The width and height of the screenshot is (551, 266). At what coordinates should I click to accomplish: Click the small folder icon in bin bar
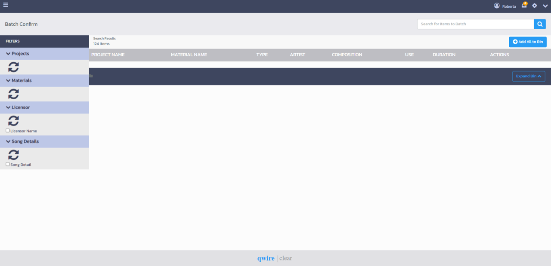pos(91,76)
